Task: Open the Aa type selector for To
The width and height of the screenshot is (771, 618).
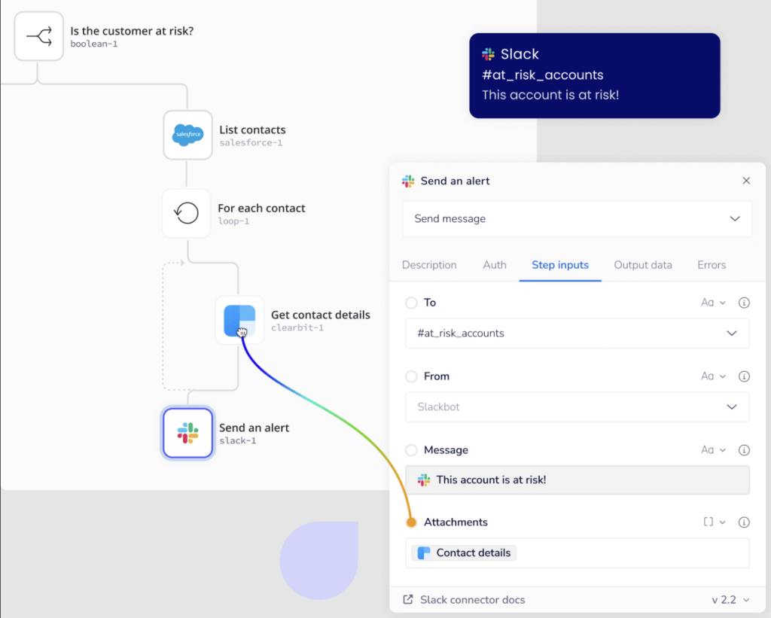Action: pyautogui.click(x=714, y=303)
